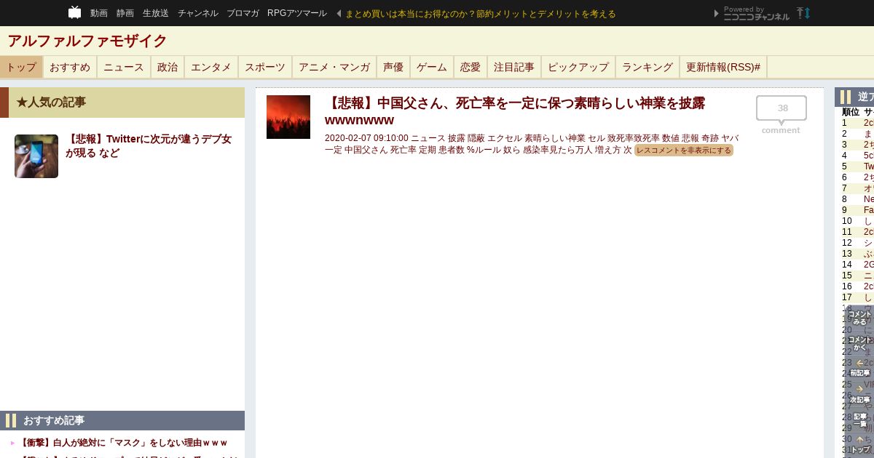Open チャンネル in Niconico top bar

point(198,13)
